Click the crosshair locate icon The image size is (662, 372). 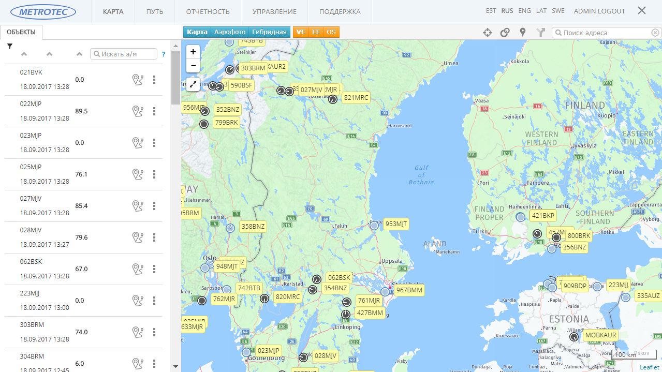click(x=487, y=33)
